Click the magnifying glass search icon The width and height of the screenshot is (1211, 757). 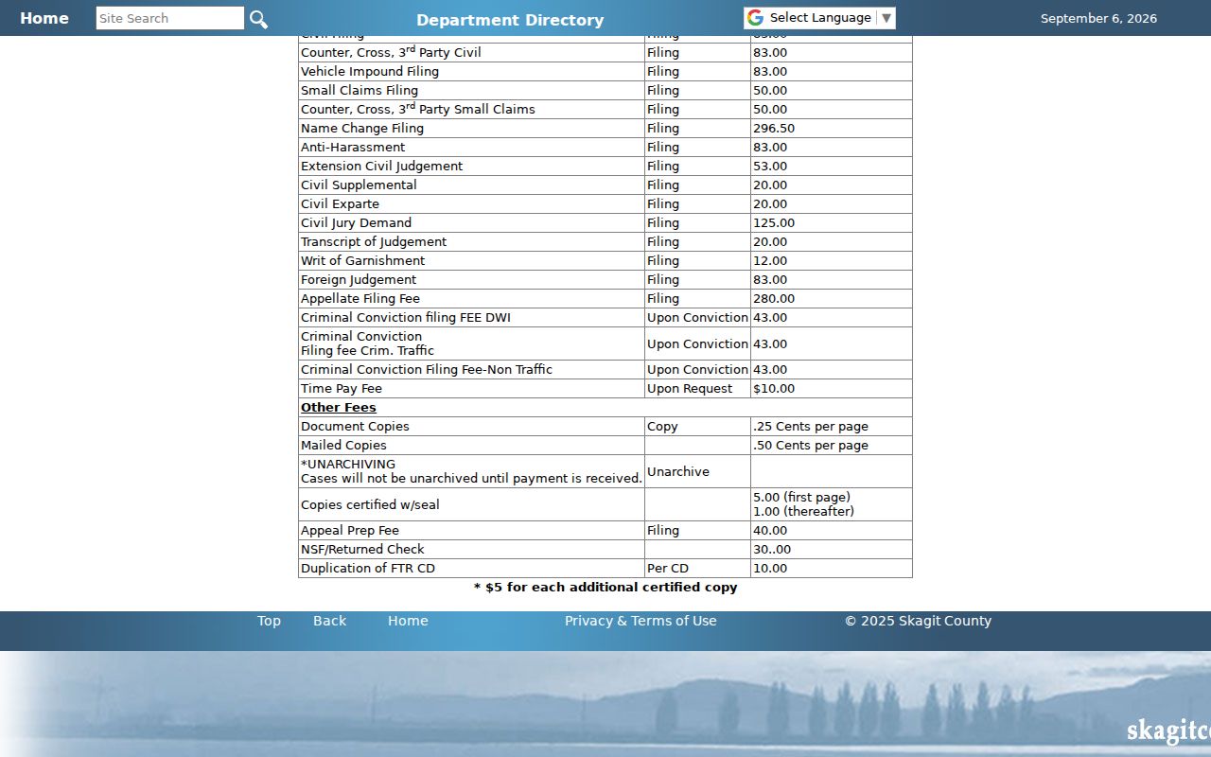[x=258, y=19]
